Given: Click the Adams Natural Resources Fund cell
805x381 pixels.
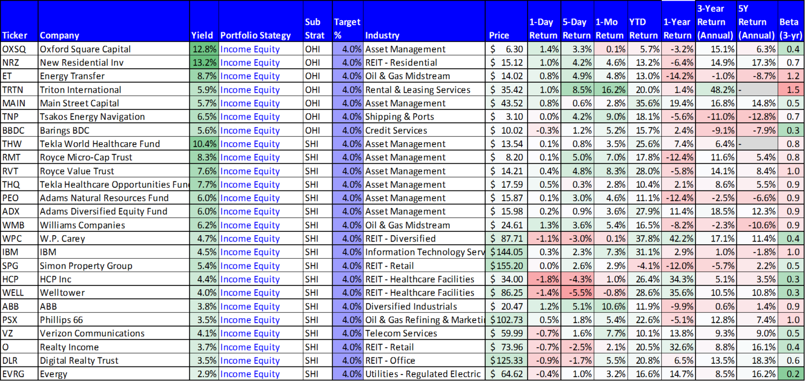Looking at the screenshot, I should click(114, 198).
